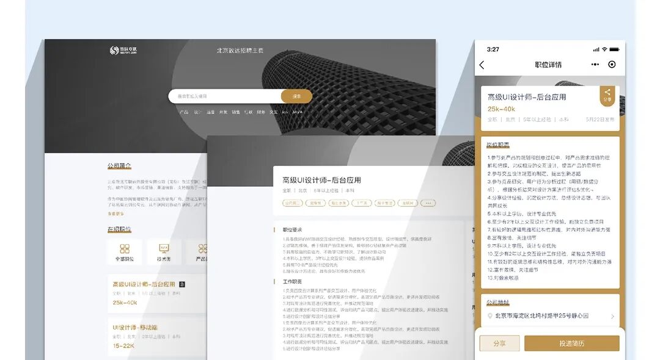Tap the 公司地址 heading on mobile

(x=498, y=302)
